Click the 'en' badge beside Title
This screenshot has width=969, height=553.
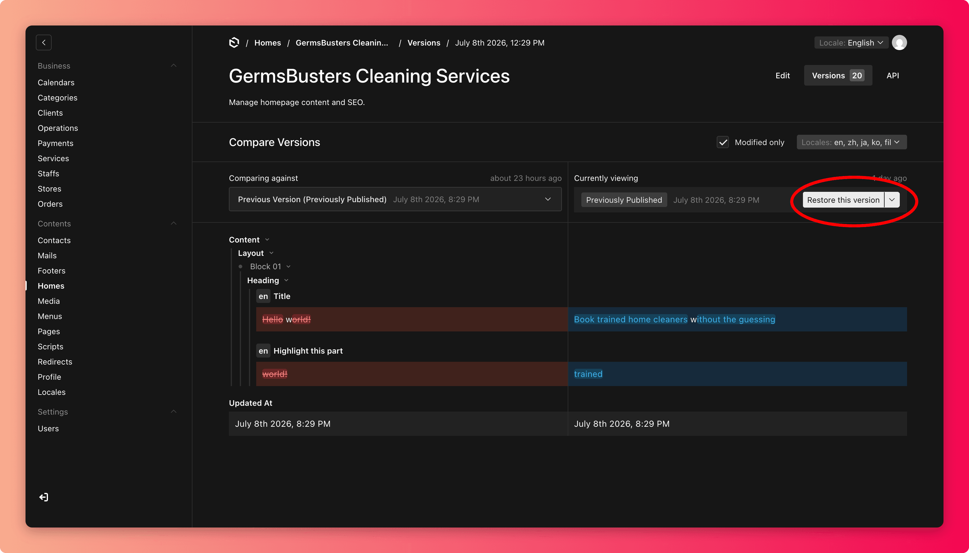click(263, 296)
